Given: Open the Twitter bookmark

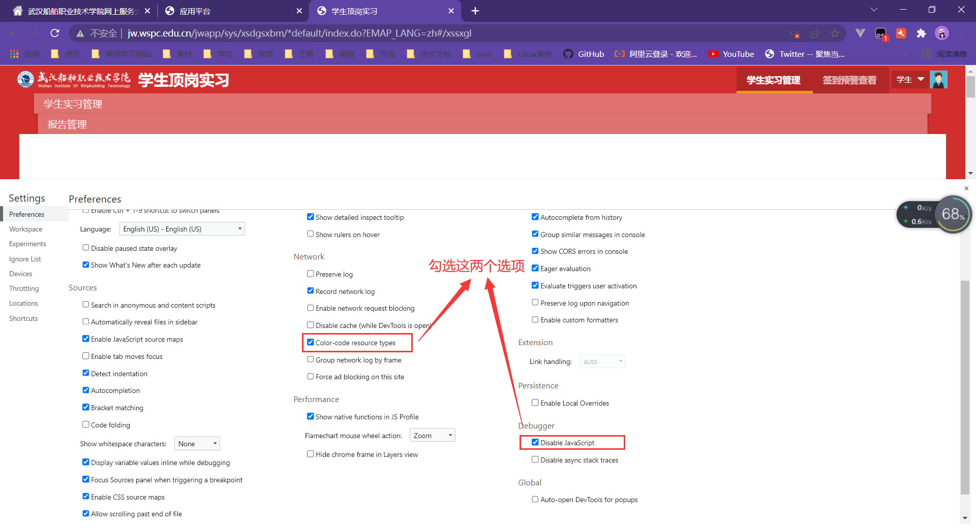Looking at the screenshot, I should [x=805, y=54].
